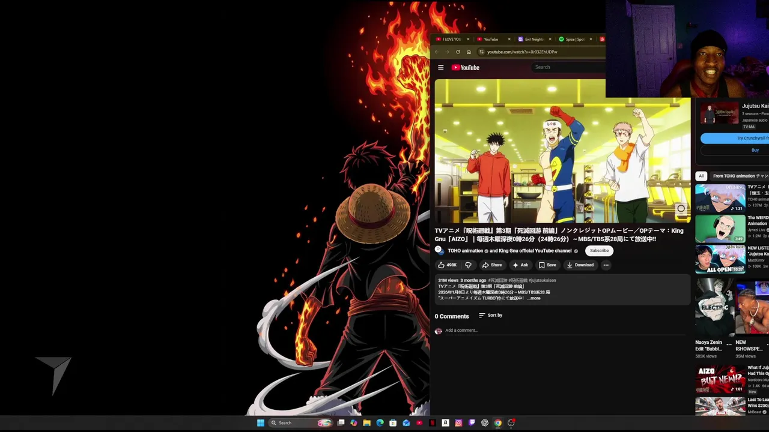Open the 137M views suggested video thumbnail

(x=720, y=198)
